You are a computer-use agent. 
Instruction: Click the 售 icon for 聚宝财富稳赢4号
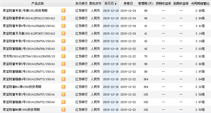coord(63,79)
